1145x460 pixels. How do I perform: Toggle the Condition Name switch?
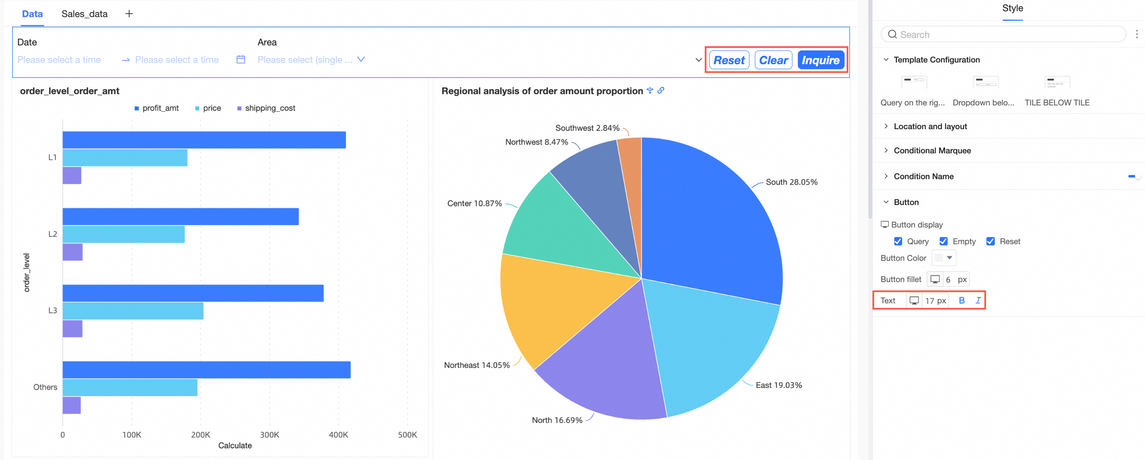coord(1133,176)
